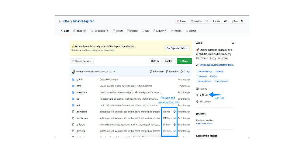Screen dimensions: 304x152
Task: Click the 4.29 MB repo size
Action: [202, 95]
